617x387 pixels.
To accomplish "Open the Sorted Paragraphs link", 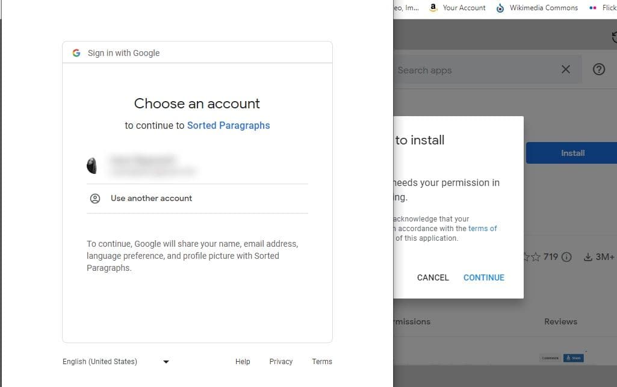I will point(228,125).
